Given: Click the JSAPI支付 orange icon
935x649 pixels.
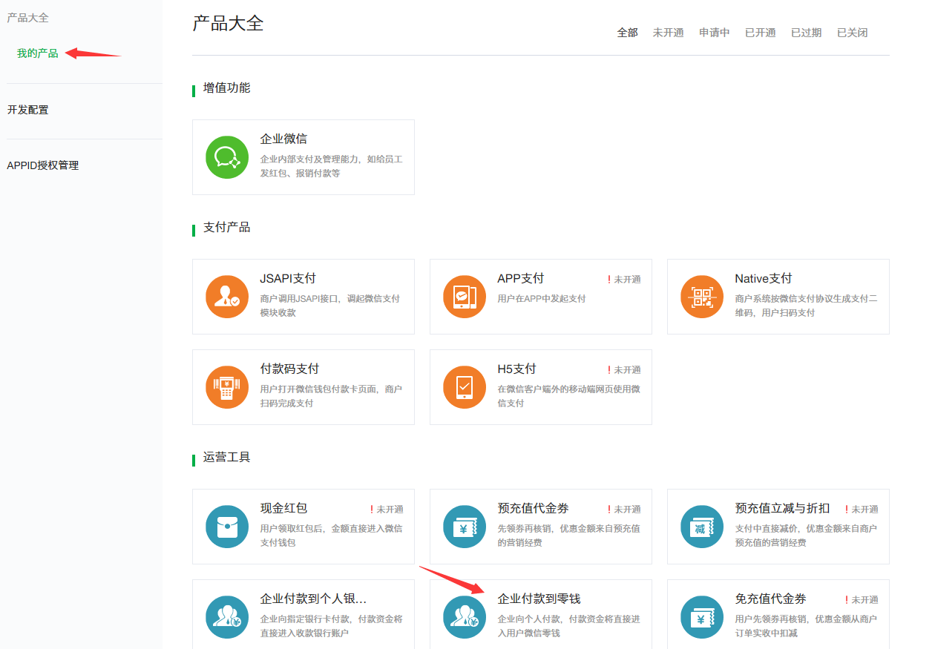Looking at the screenshot, I should 227,297.
